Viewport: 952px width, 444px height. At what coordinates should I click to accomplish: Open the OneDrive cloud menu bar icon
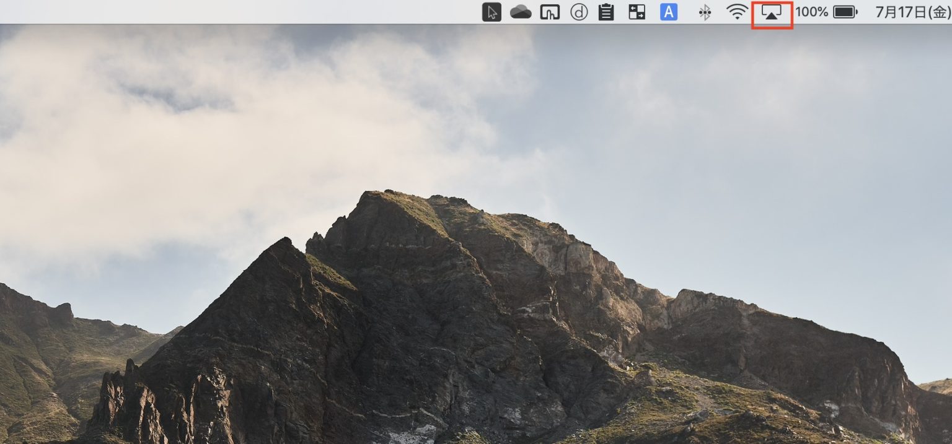click(521, 12)
